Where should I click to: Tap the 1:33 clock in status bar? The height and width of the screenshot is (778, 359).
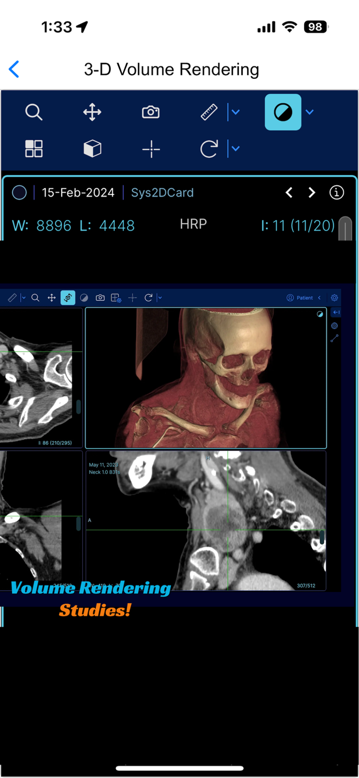pos(57,27)
